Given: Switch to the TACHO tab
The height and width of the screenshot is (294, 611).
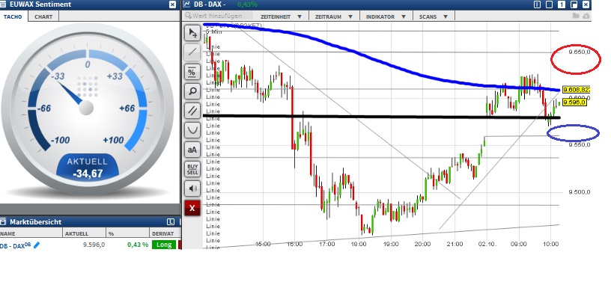Looking at the screenshot, I should [x=13, y=16].
